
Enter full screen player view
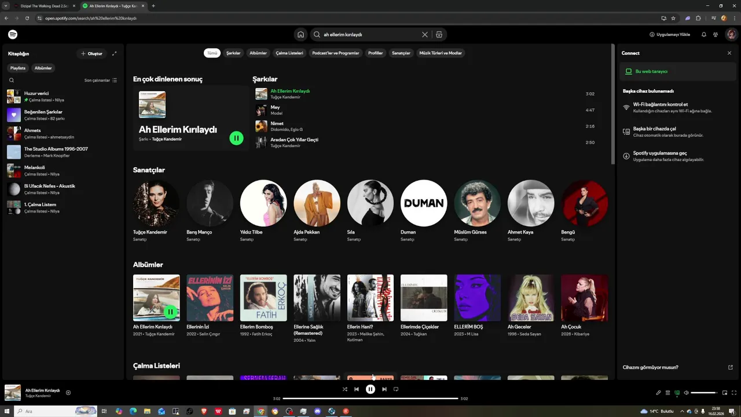[734, 393]
